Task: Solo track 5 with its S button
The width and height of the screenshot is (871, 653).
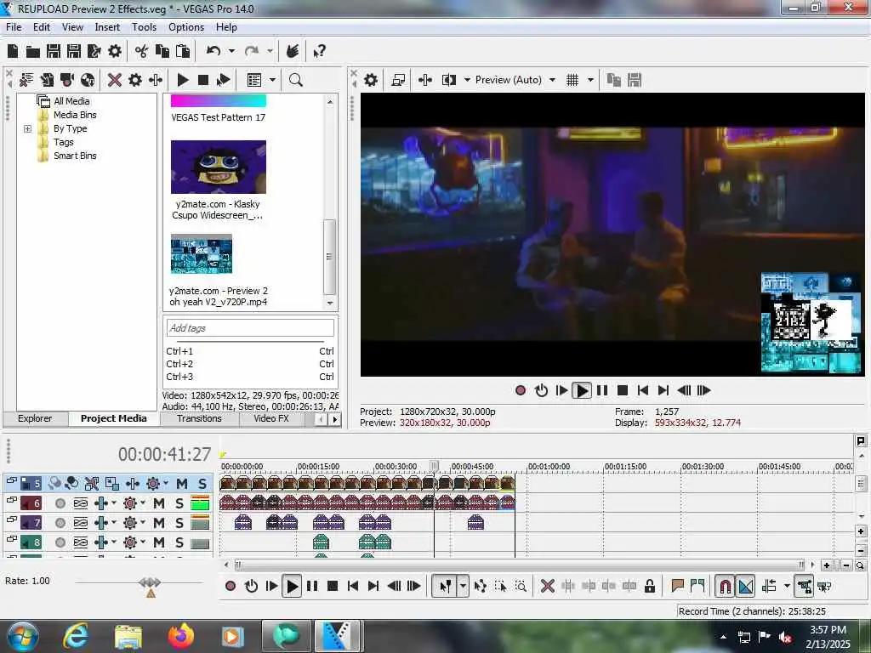Action: (x=202, y=484)
